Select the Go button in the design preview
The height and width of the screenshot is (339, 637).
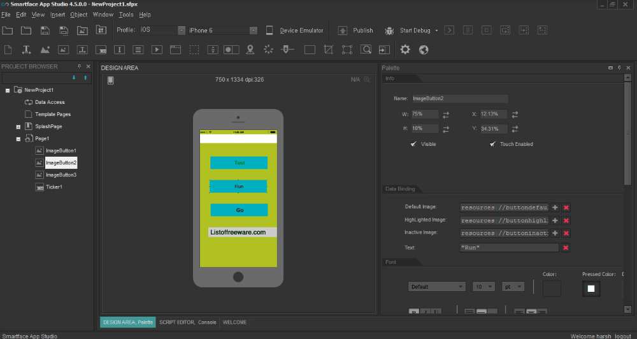point(240,210)
